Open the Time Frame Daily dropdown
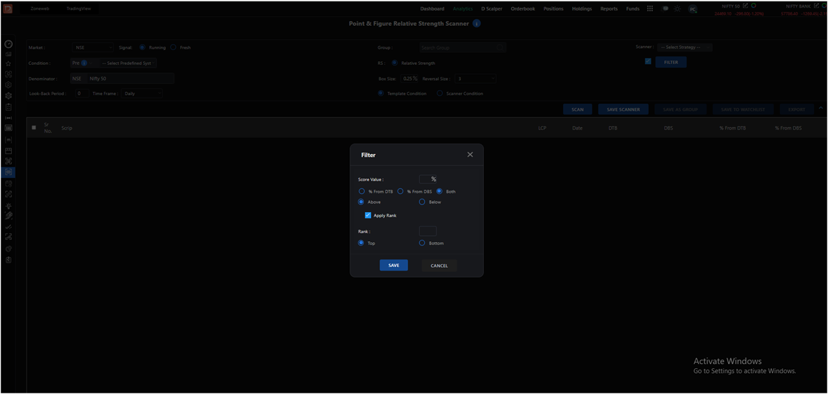The image size is (828, 394). pyautogui.click(x=142, y=93)
